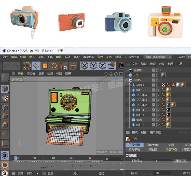This screenshot has height=176, width=191.
Task: Click the Enable Axis L-shaped icon
Action: click(x=5, y=144)
